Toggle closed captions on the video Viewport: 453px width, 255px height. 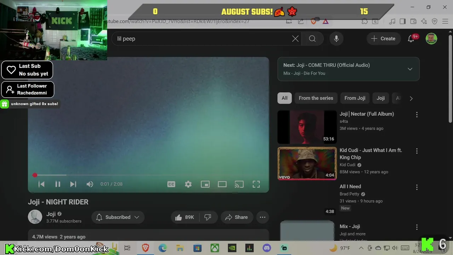171,184
